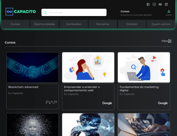Click the hands typing on laptop thumbnail
Viewport: 177px width, 136px height.
click(x=144, y=124)
